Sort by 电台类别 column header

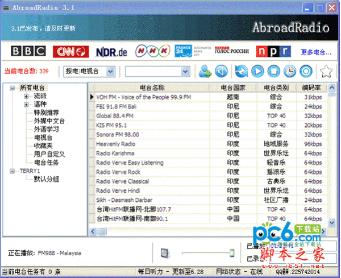(x=276, y=88)
